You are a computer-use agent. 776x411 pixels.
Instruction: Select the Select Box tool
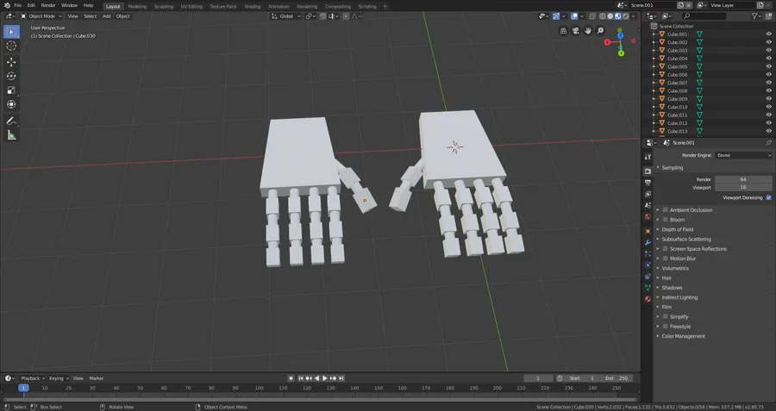coord(11,32)
